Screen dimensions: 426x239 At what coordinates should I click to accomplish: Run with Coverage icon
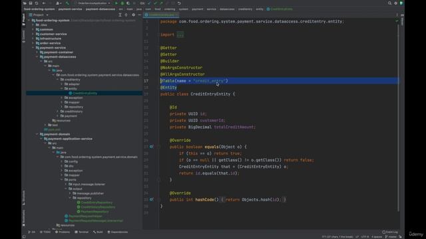point(128,3)
